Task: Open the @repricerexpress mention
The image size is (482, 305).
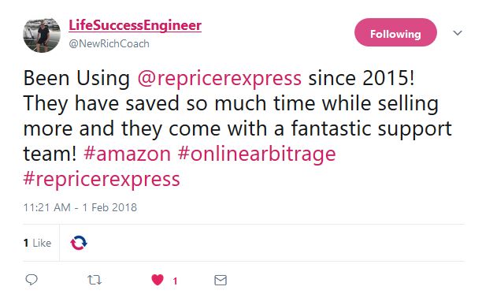Action: pos(219,78)
